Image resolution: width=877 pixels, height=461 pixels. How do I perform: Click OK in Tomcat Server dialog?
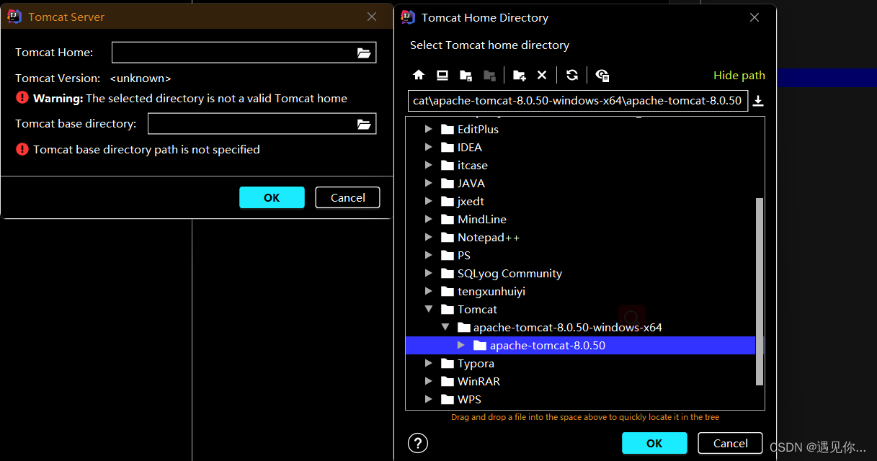272,197
